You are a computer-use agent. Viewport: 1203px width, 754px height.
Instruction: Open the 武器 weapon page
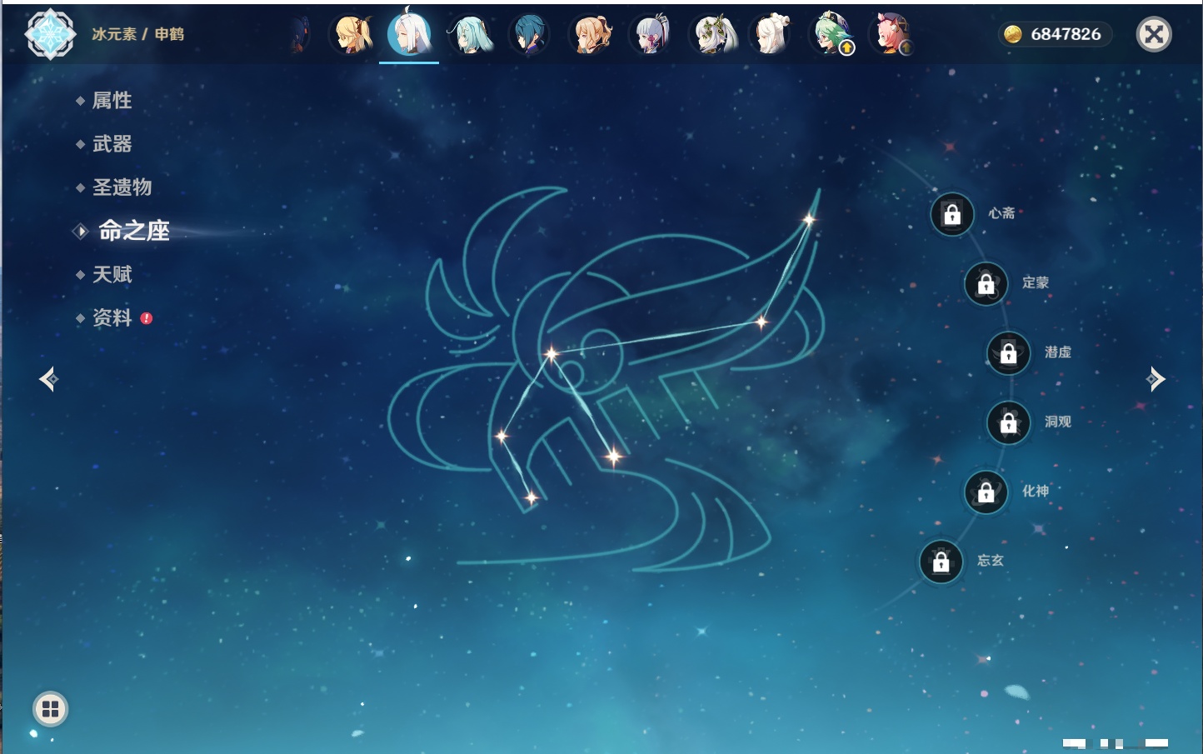(x=112, y=144)
